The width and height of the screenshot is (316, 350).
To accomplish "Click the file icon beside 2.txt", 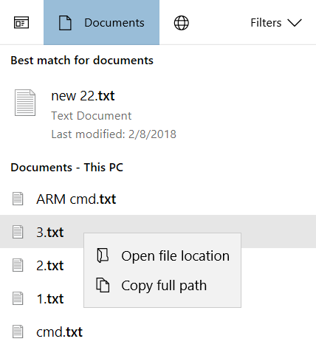I will coord(18,265).
